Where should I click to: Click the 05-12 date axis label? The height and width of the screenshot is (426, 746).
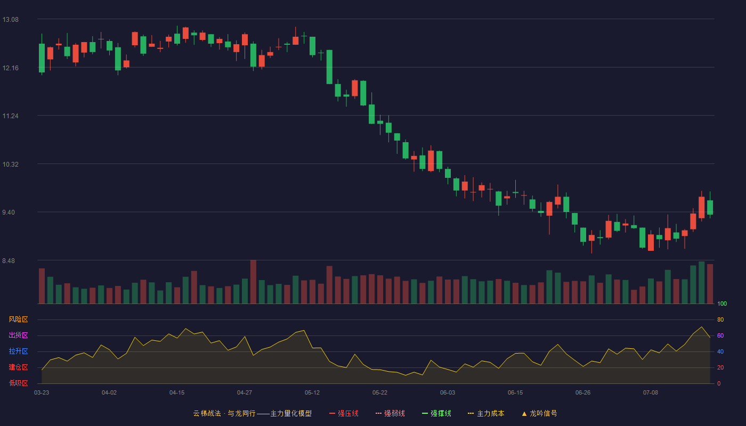coord(312,392)
